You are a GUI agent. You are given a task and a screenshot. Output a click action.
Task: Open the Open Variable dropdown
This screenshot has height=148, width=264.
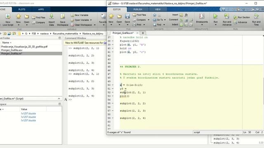click(x=91, y=20)
